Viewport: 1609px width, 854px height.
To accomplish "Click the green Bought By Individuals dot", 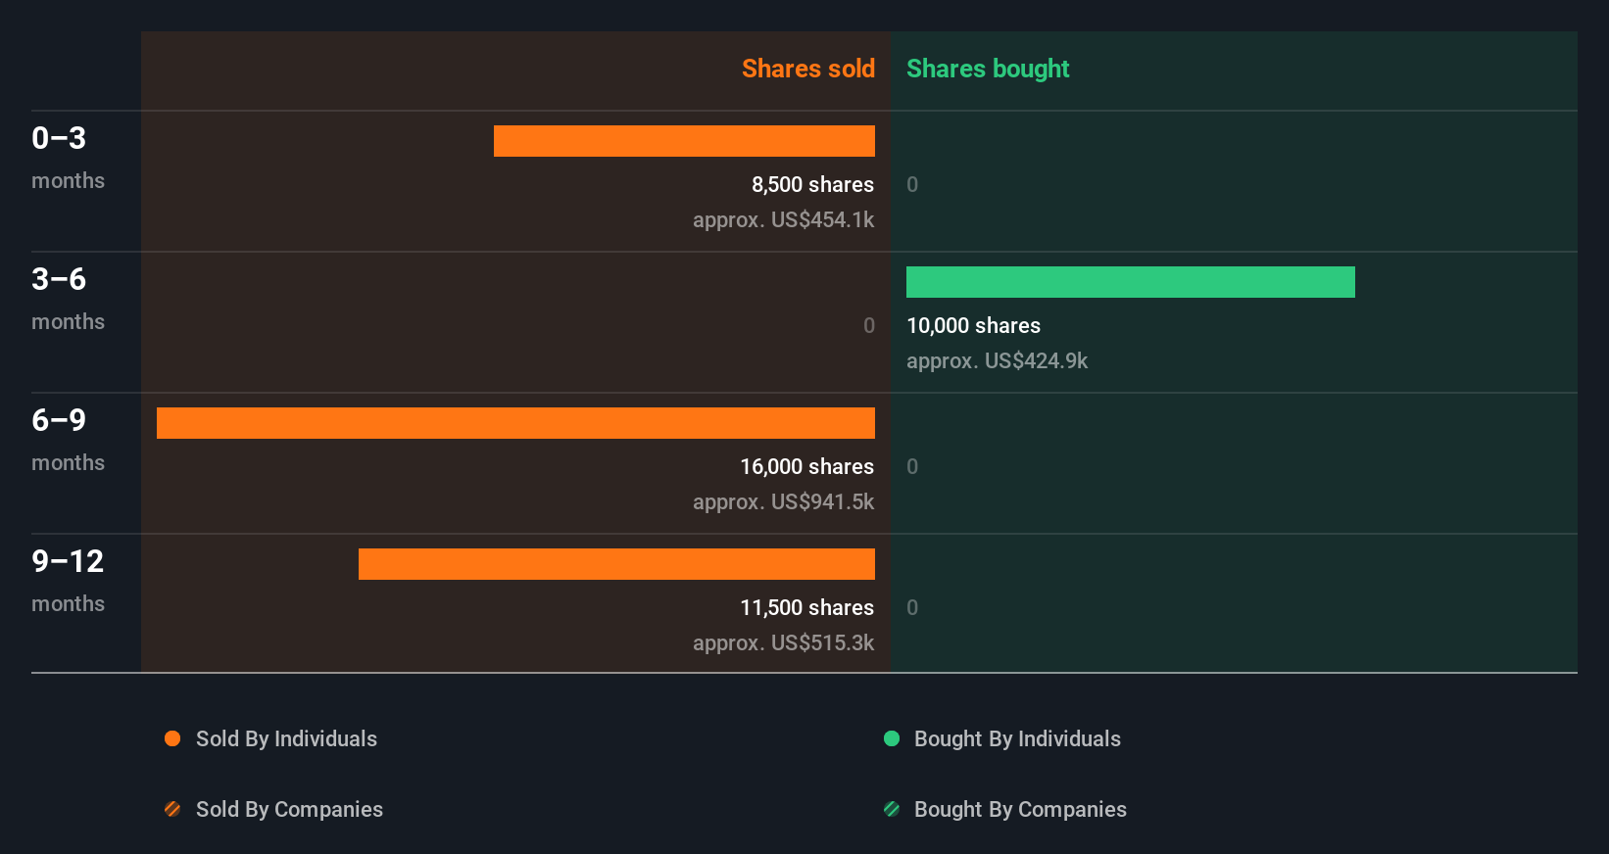I will [892, 738].
